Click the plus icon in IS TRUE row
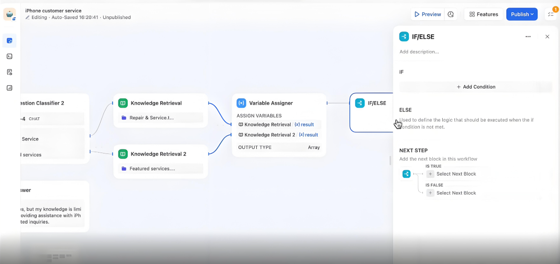The height and width of the screenshot is (264, 560). [x=430, y=174]
